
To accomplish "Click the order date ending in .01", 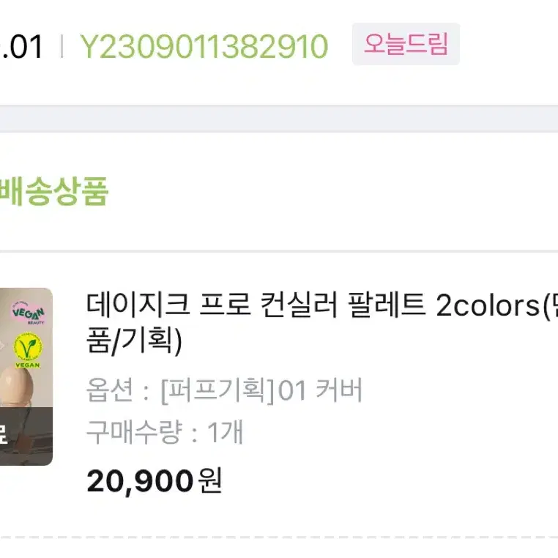I will pyautogui.click(x=21, y=46).
